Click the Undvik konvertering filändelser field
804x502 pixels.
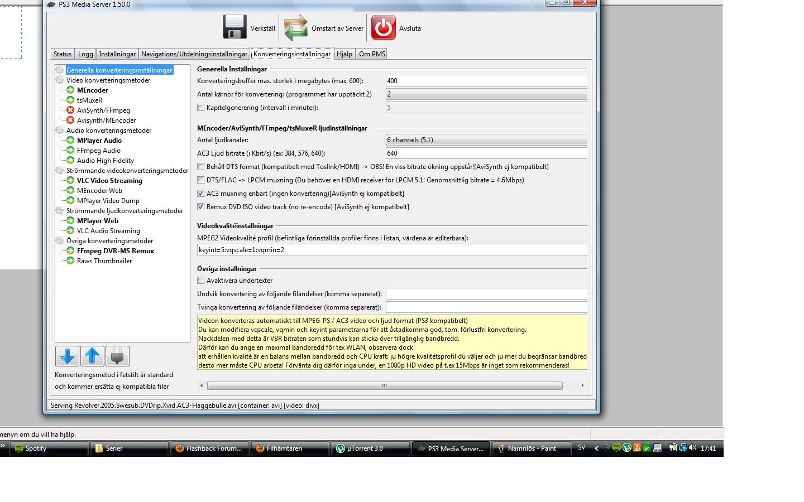(x=486, y=294)
